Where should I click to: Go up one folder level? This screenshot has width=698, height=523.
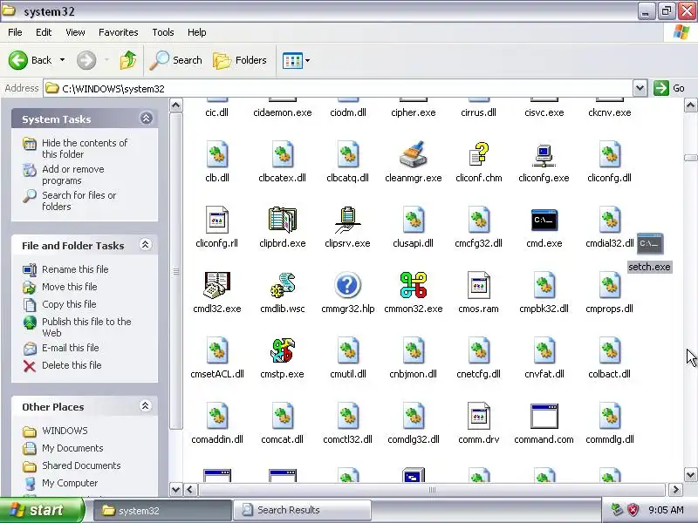128,60
